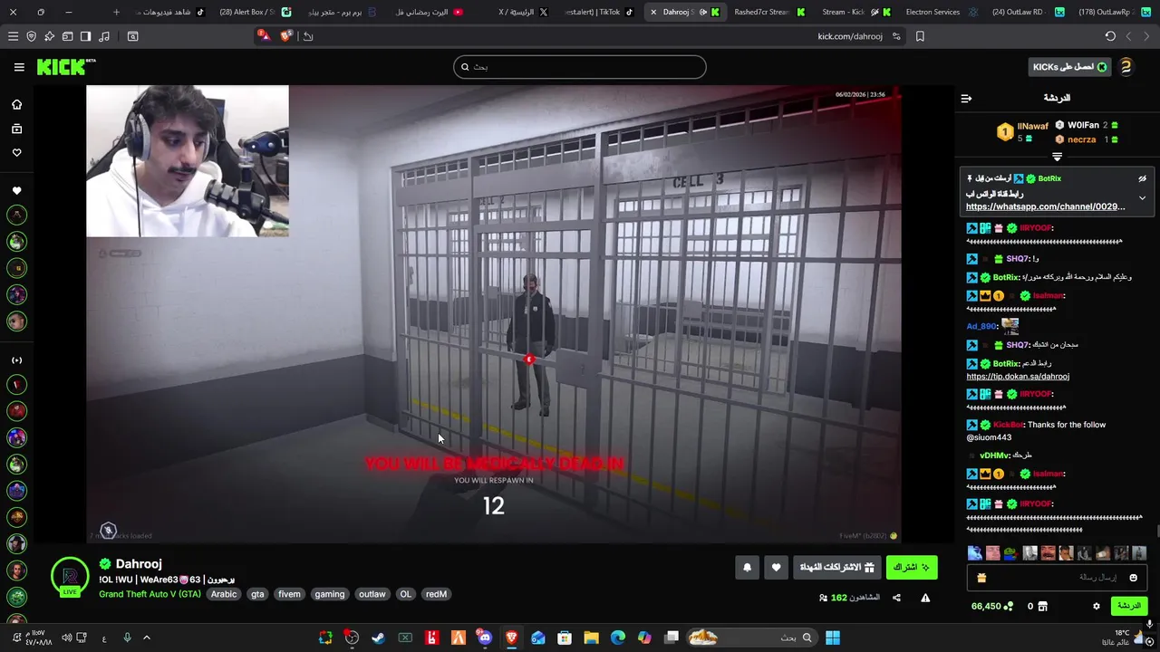Close the Dahrooj browser tab
Viewport: 1160px width, 652px height.
[653, 12]
